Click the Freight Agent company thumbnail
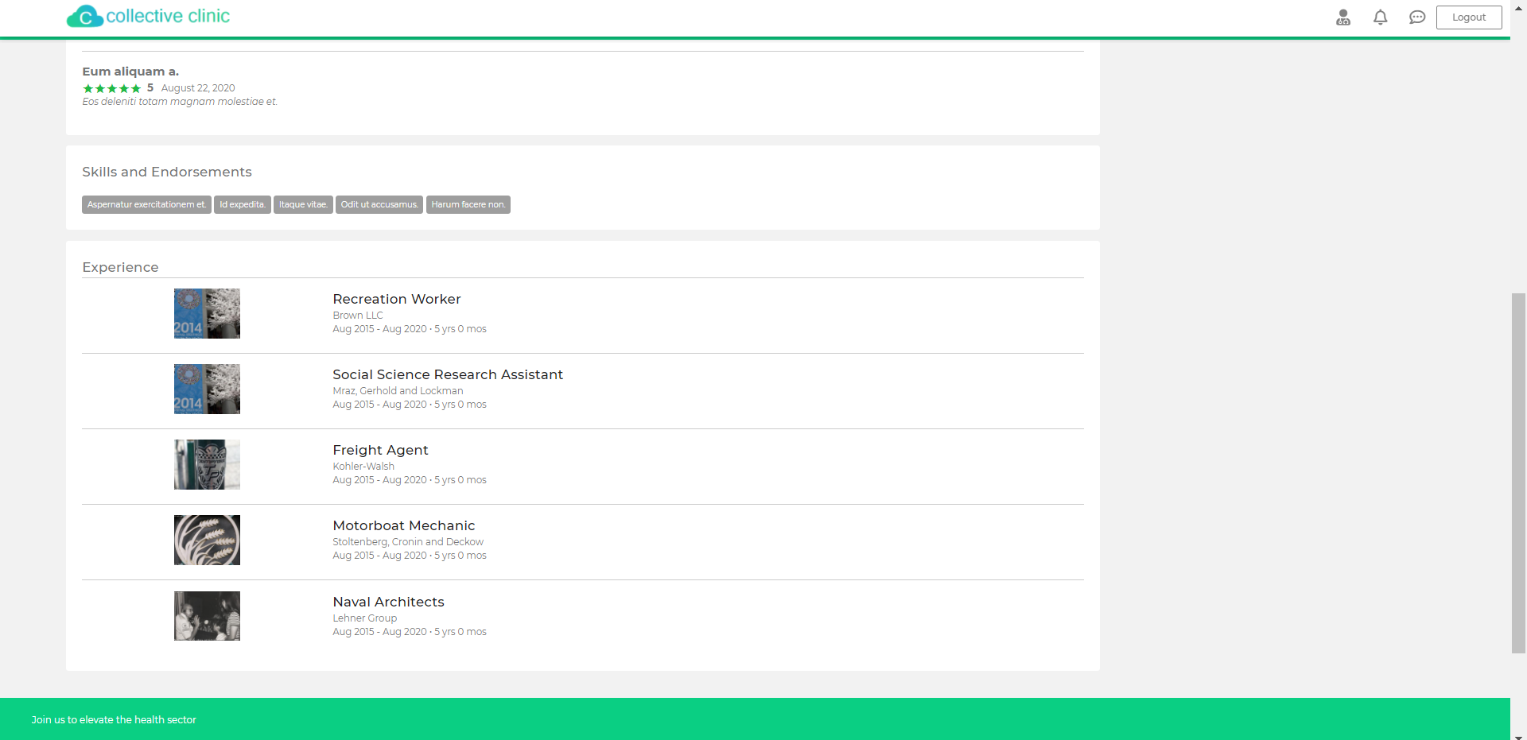 (x=207, y=464)
